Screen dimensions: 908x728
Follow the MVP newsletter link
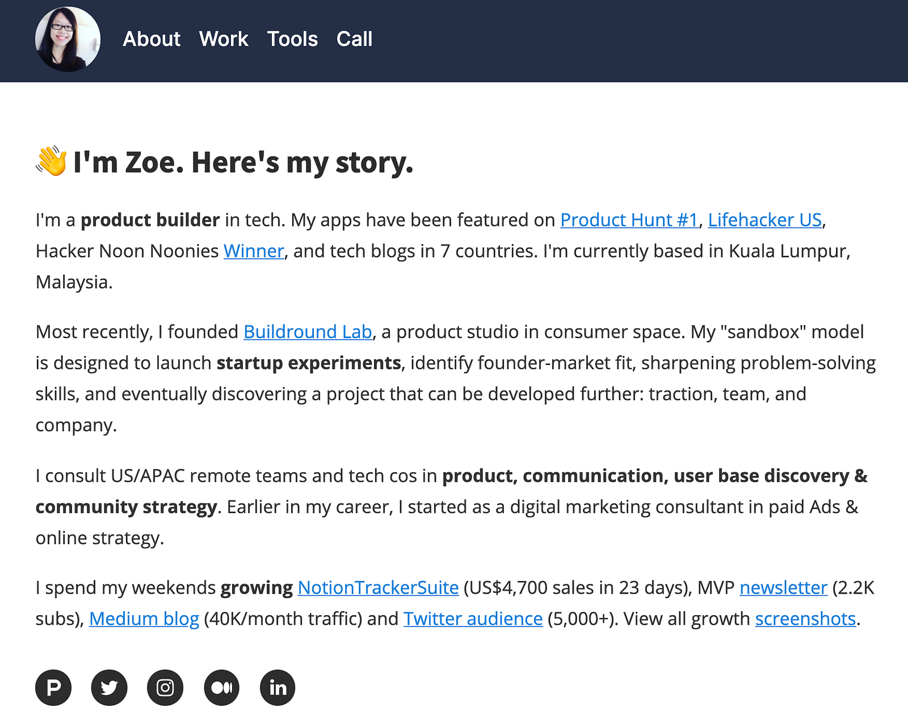783,588
